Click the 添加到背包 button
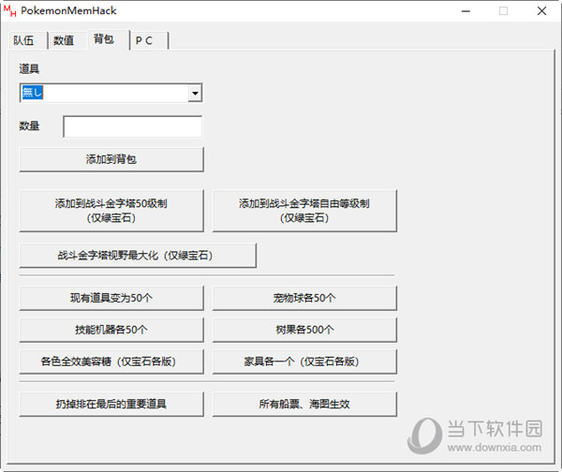Viewport: 562px width, 472px height. pos(111,159)
